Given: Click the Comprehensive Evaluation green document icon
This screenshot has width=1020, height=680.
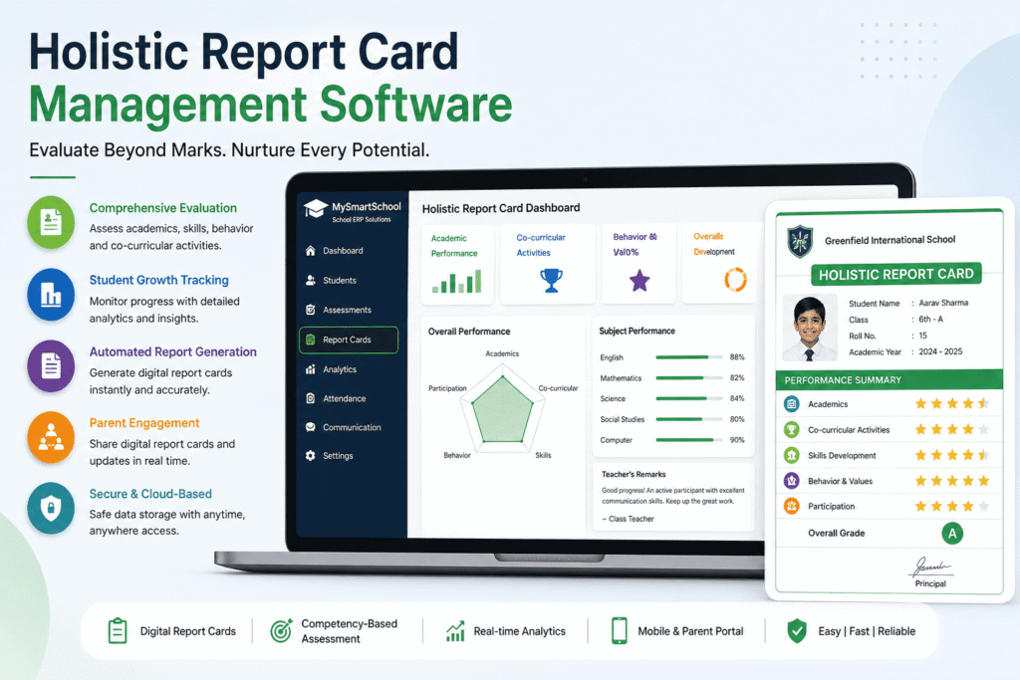Looking at the screenshot, I should tap(51, 222).
